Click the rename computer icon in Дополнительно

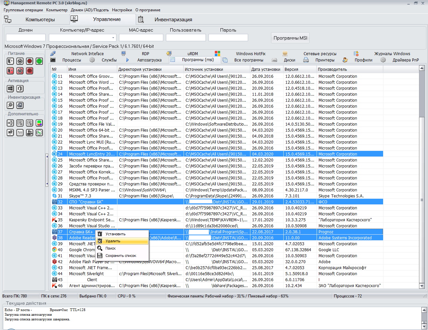coord(10,123)
